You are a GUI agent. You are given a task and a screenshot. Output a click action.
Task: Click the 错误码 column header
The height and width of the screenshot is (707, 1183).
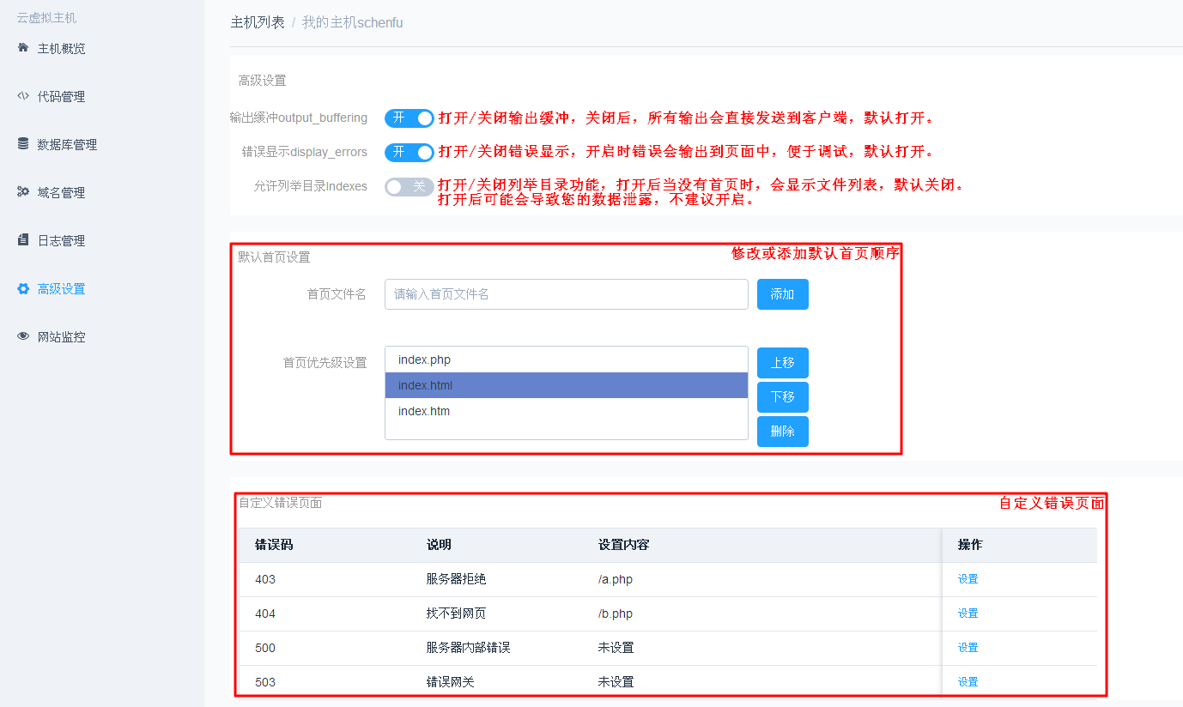tap(274, 545)
